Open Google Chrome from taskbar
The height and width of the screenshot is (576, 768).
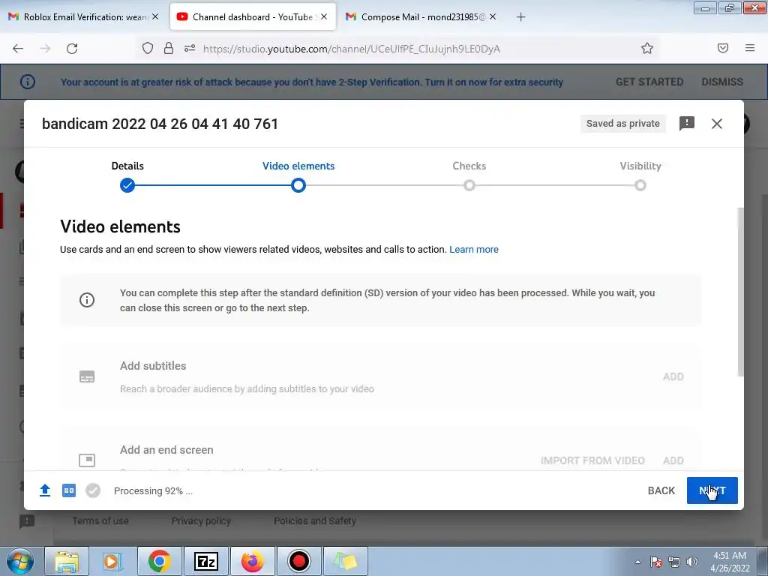[x=159, y=561]
